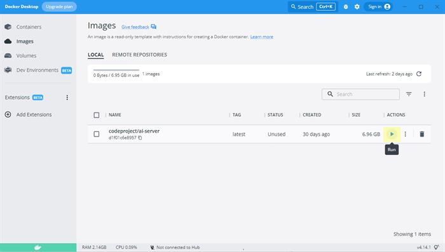The image size is (445, 252).
Task: Click the Extensions label in sidebar
Action: pos(17,98)
